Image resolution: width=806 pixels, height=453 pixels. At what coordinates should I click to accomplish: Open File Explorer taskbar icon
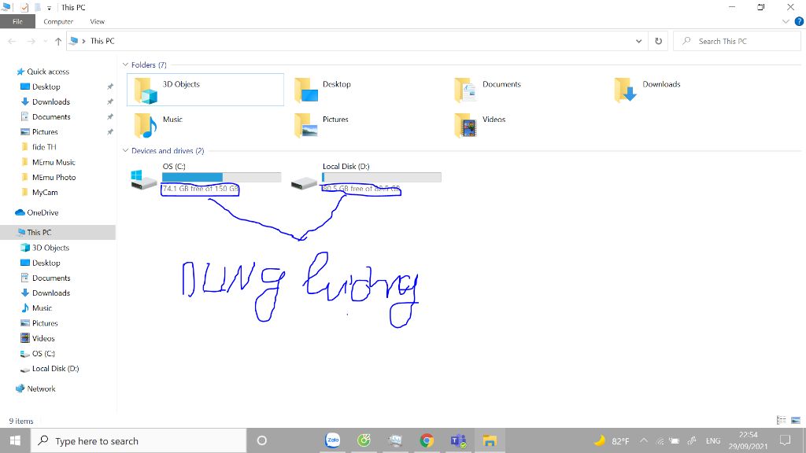pos(490,440)
